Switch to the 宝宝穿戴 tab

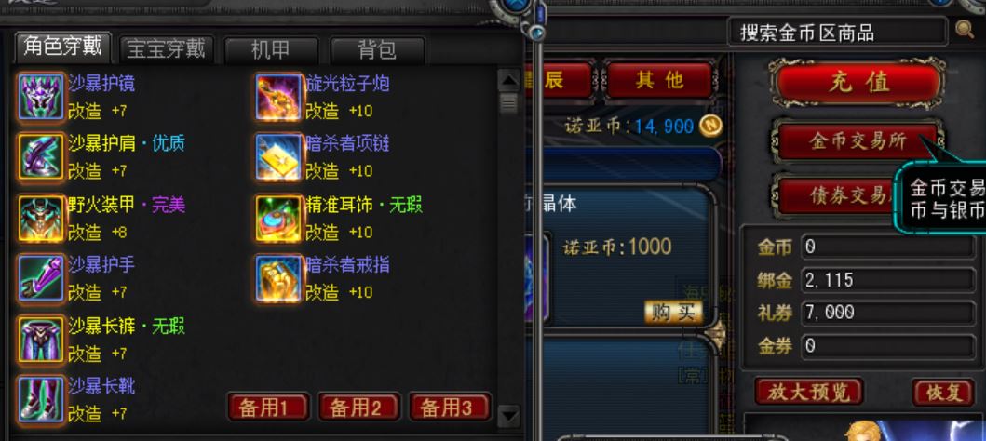pos(166,49)
